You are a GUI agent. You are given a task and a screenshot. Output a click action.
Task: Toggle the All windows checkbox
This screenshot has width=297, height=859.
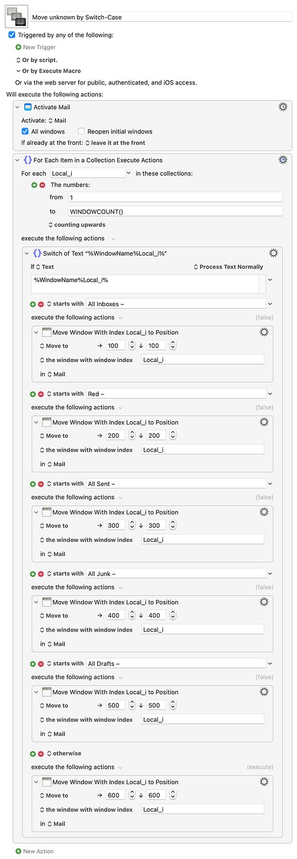click(x=25, y=132)
